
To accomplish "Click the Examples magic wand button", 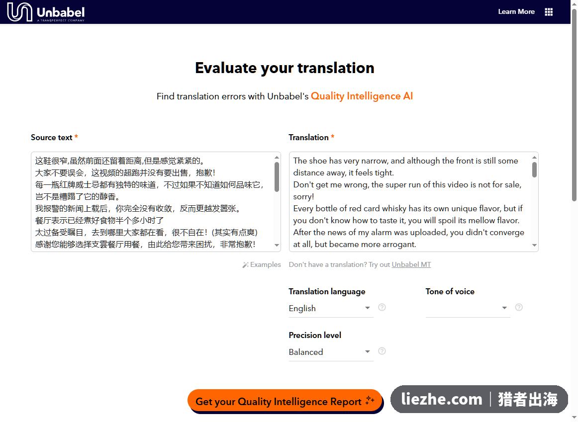I will [261, 265].
